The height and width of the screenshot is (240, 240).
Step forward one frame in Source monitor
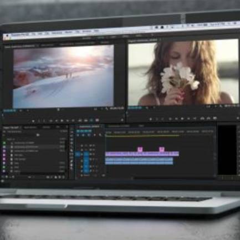click(x=68, y=121)
